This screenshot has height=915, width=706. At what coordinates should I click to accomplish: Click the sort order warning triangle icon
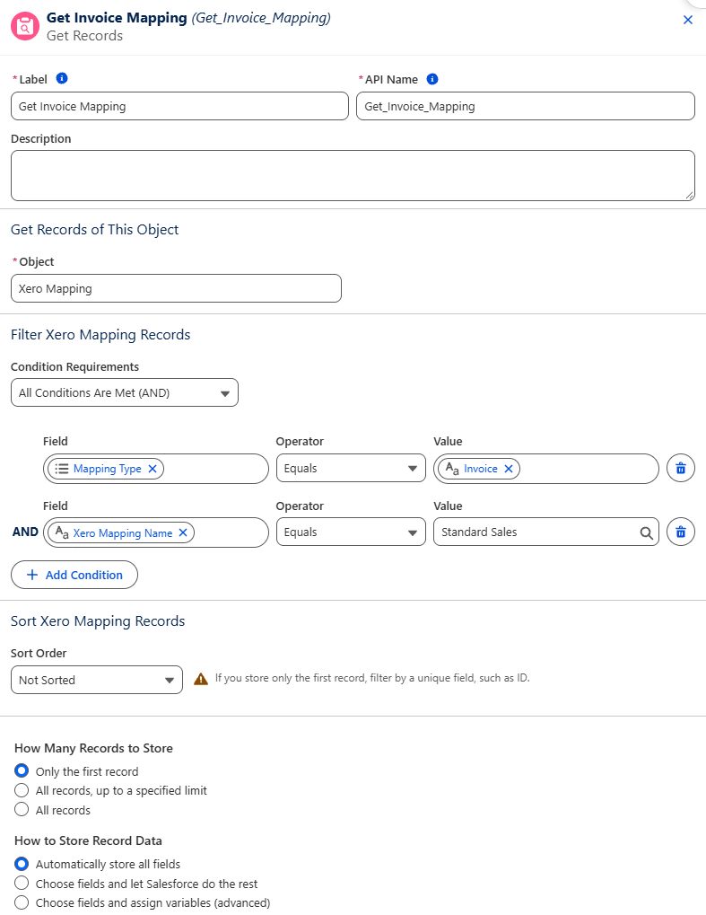201,679
